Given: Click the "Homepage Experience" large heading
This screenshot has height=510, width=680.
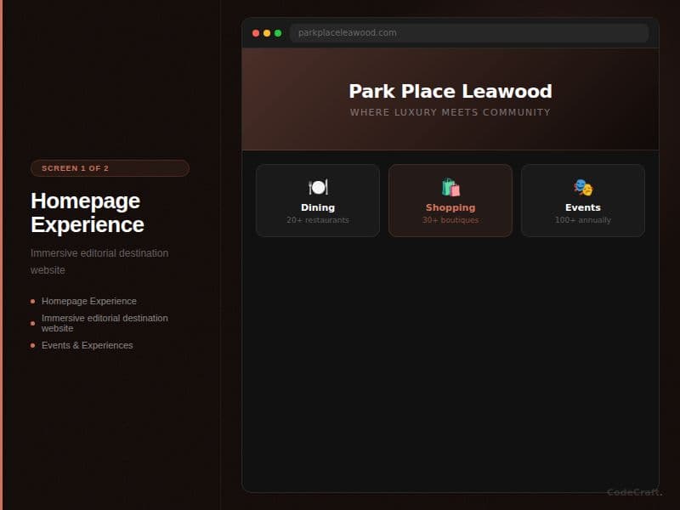Looking at the screenshot, I should 88,213.
